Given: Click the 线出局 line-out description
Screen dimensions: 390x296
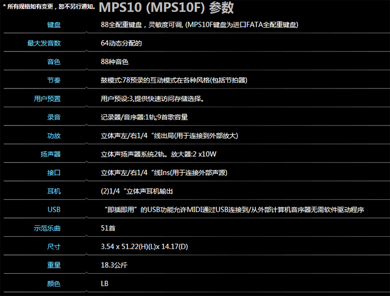Looking at the screenshot, I should tap(169, 136).
